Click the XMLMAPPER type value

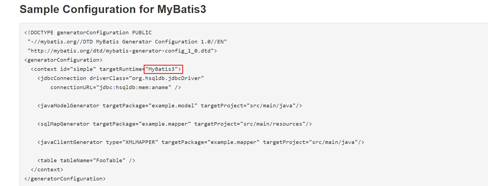[140, 142]
